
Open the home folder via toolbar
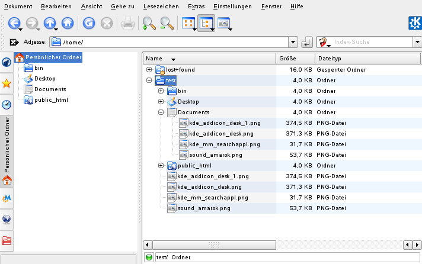[68, 24]
